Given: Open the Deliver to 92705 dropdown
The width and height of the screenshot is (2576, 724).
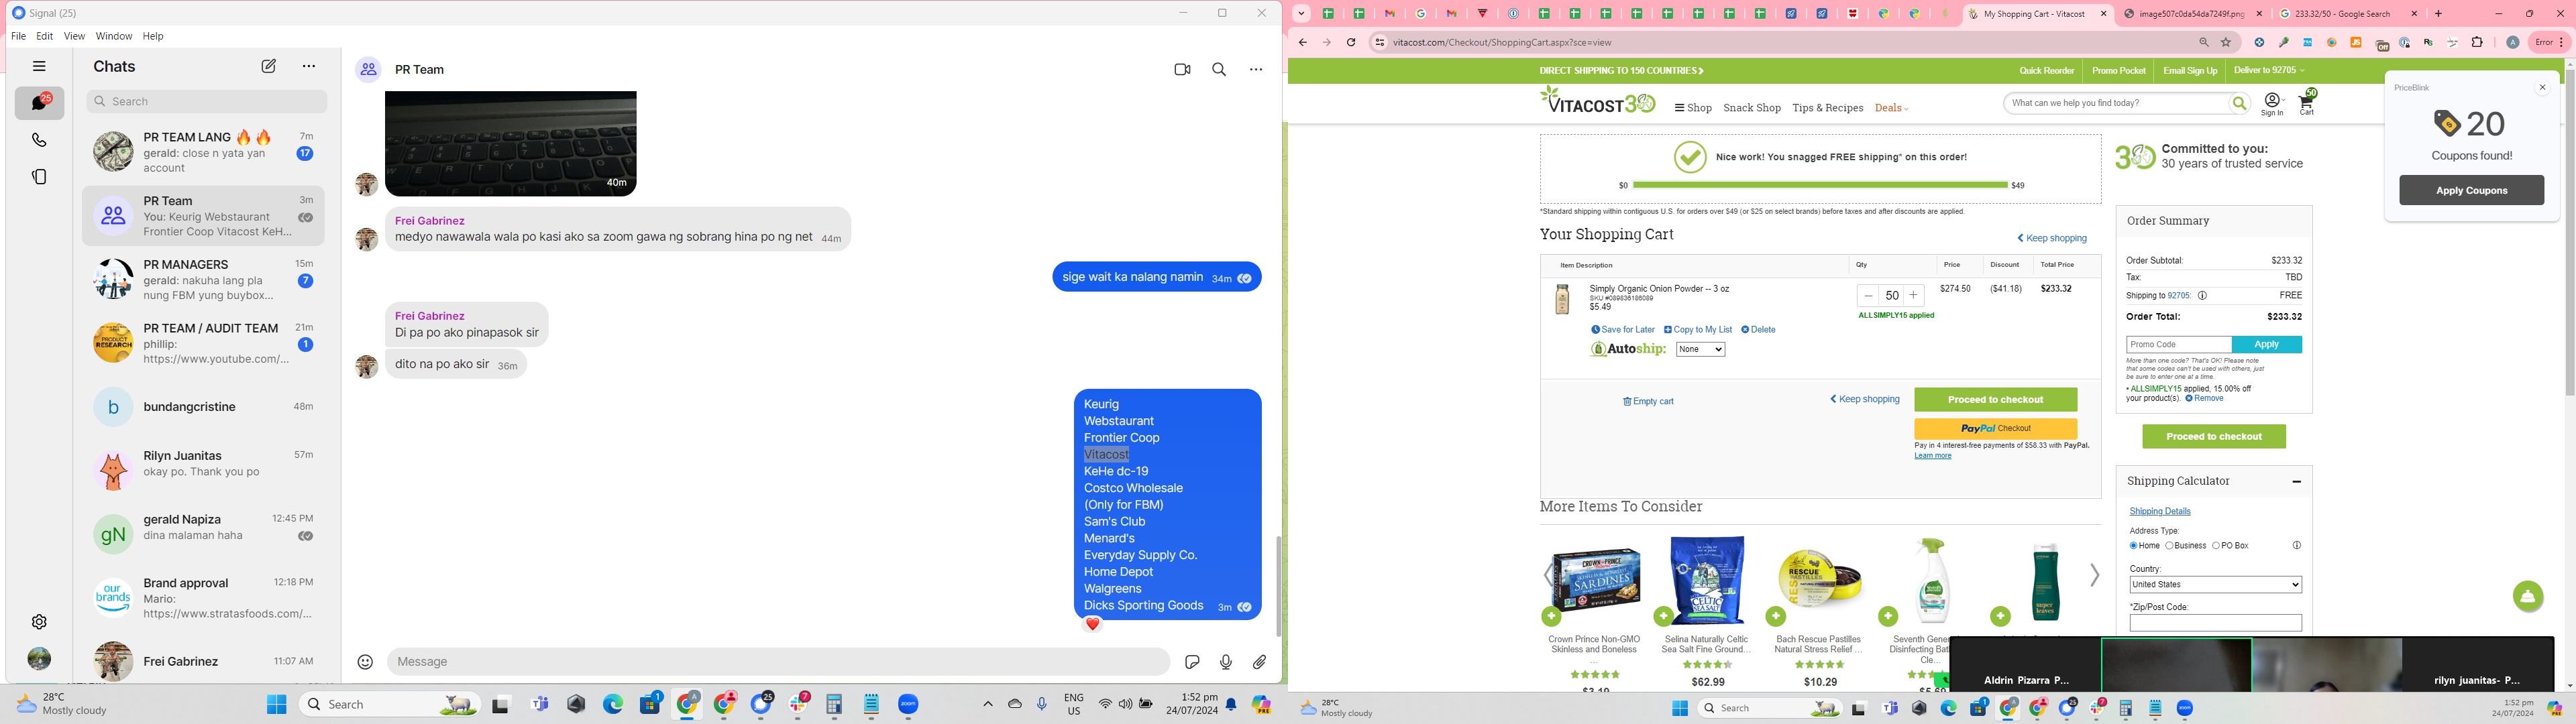Looking at the screenshot, I should click(2269, 71).
